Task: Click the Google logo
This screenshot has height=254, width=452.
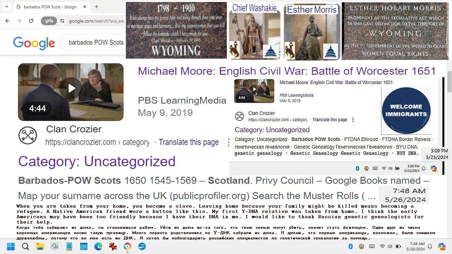Action: tap(34, 43)
